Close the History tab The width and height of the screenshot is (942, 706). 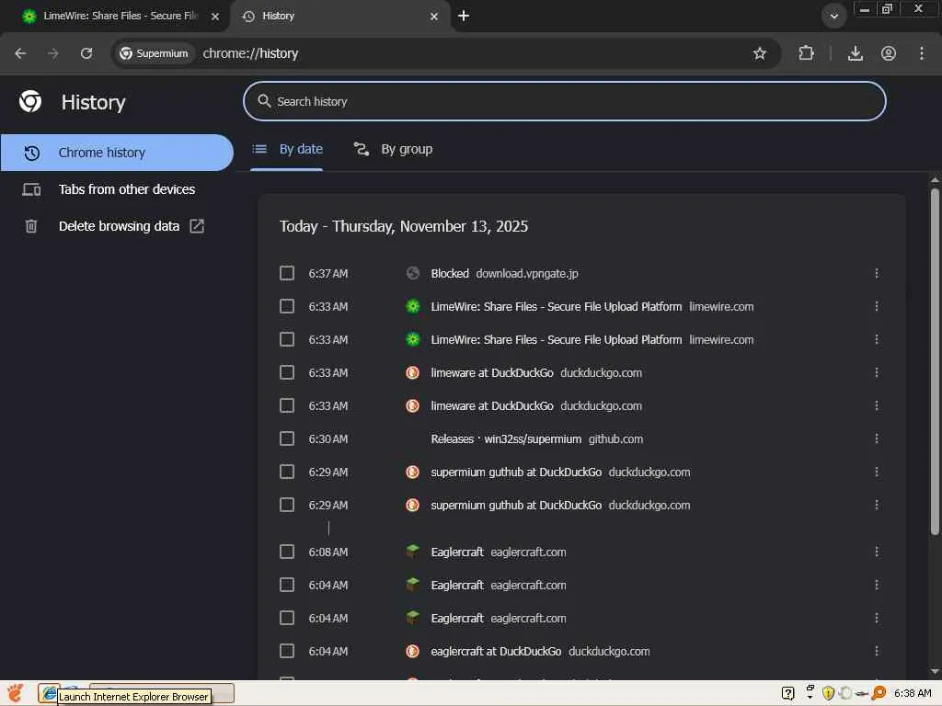tap(434, 17)
